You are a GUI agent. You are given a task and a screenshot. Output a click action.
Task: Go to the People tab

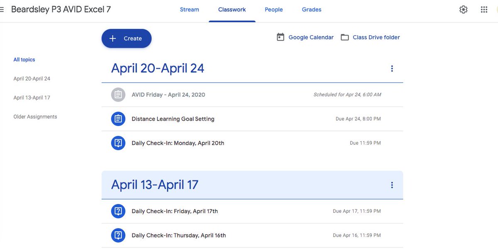274,10
